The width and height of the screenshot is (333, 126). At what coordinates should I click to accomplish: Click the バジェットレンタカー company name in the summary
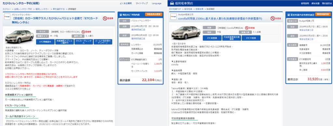pos(141,20)
